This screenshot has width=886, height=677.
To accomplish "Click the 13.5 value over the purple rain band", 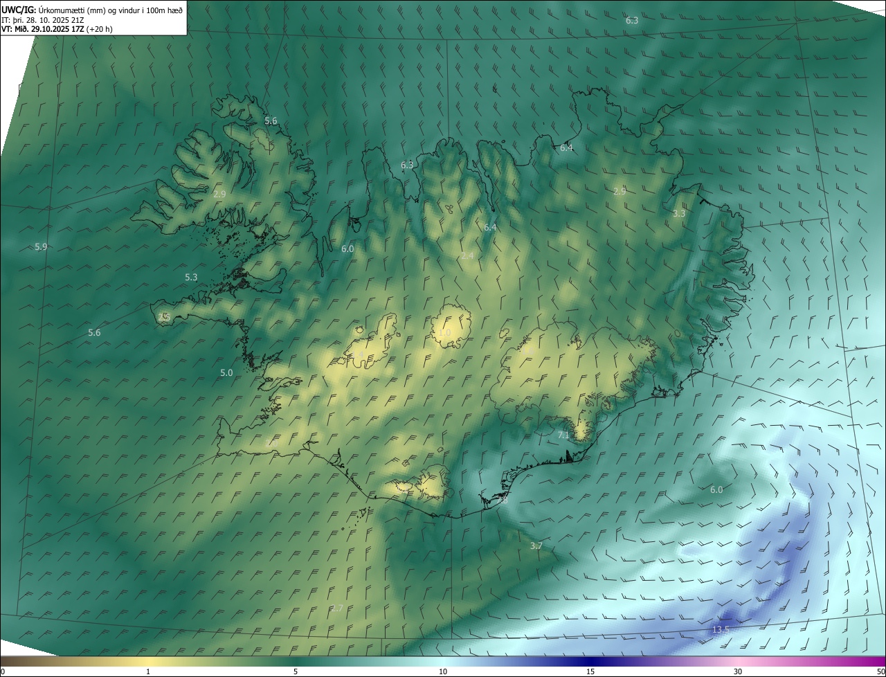I will coord(721,629).
